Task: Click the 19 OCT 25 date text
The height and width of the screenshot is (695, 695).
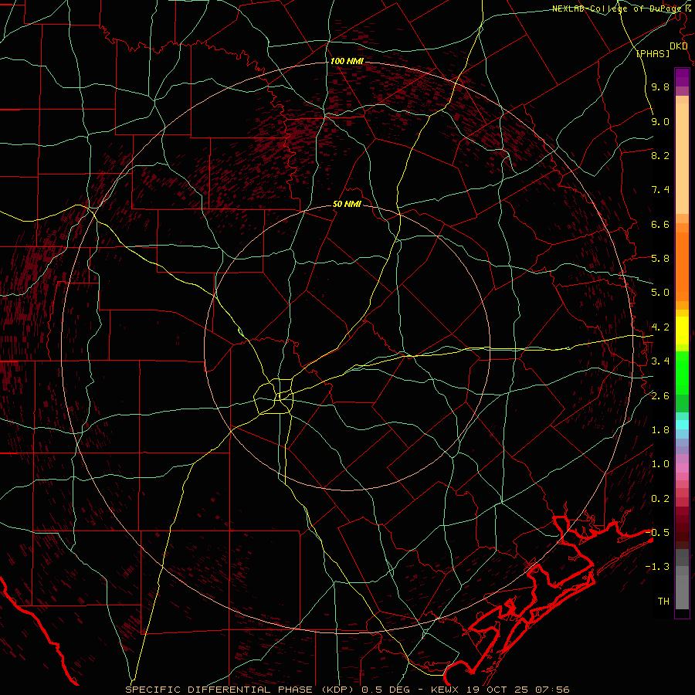Action: pos(498,690)
